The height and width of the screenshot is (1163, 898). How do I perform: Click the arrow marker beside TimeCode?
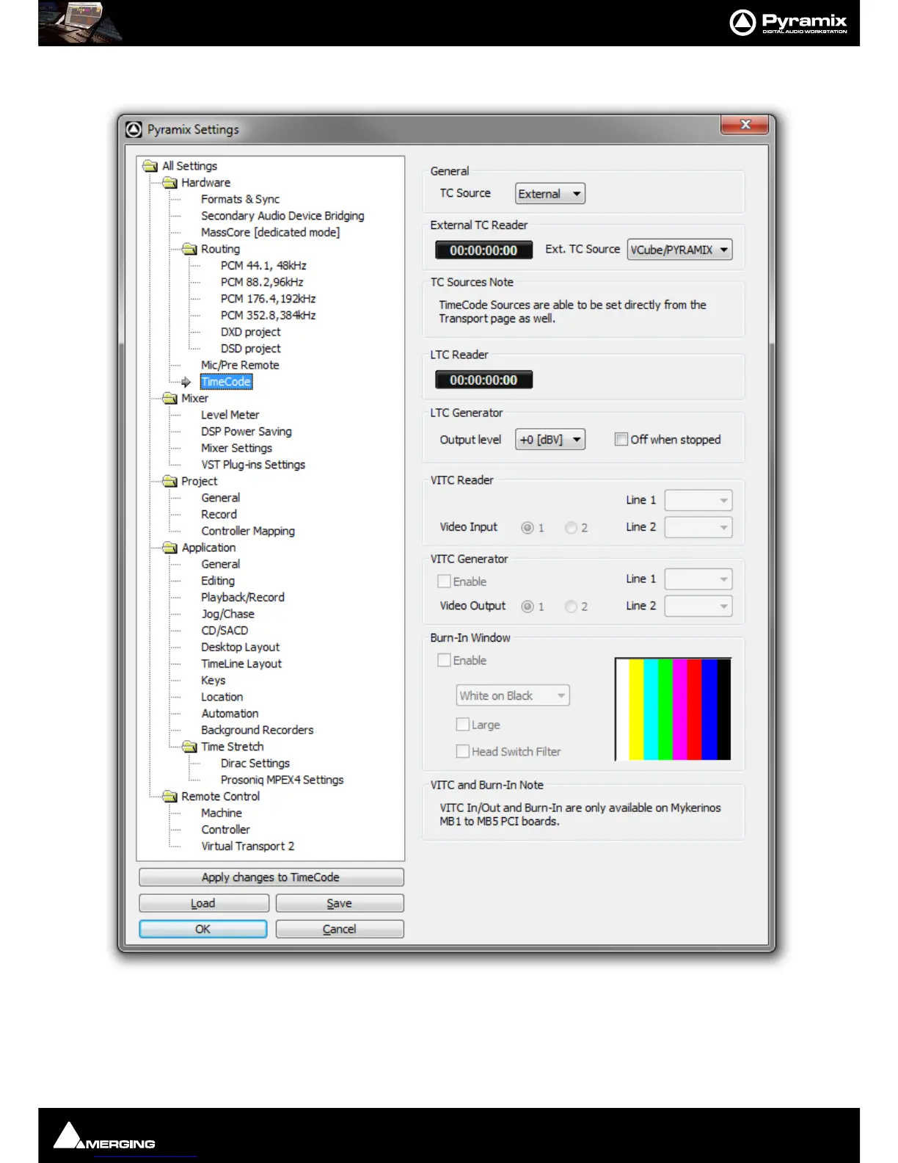coord(186,382)
